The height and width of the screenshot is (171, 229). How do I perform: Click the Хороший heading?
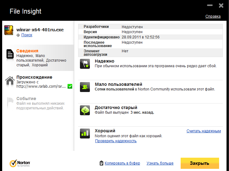point(105,131)
